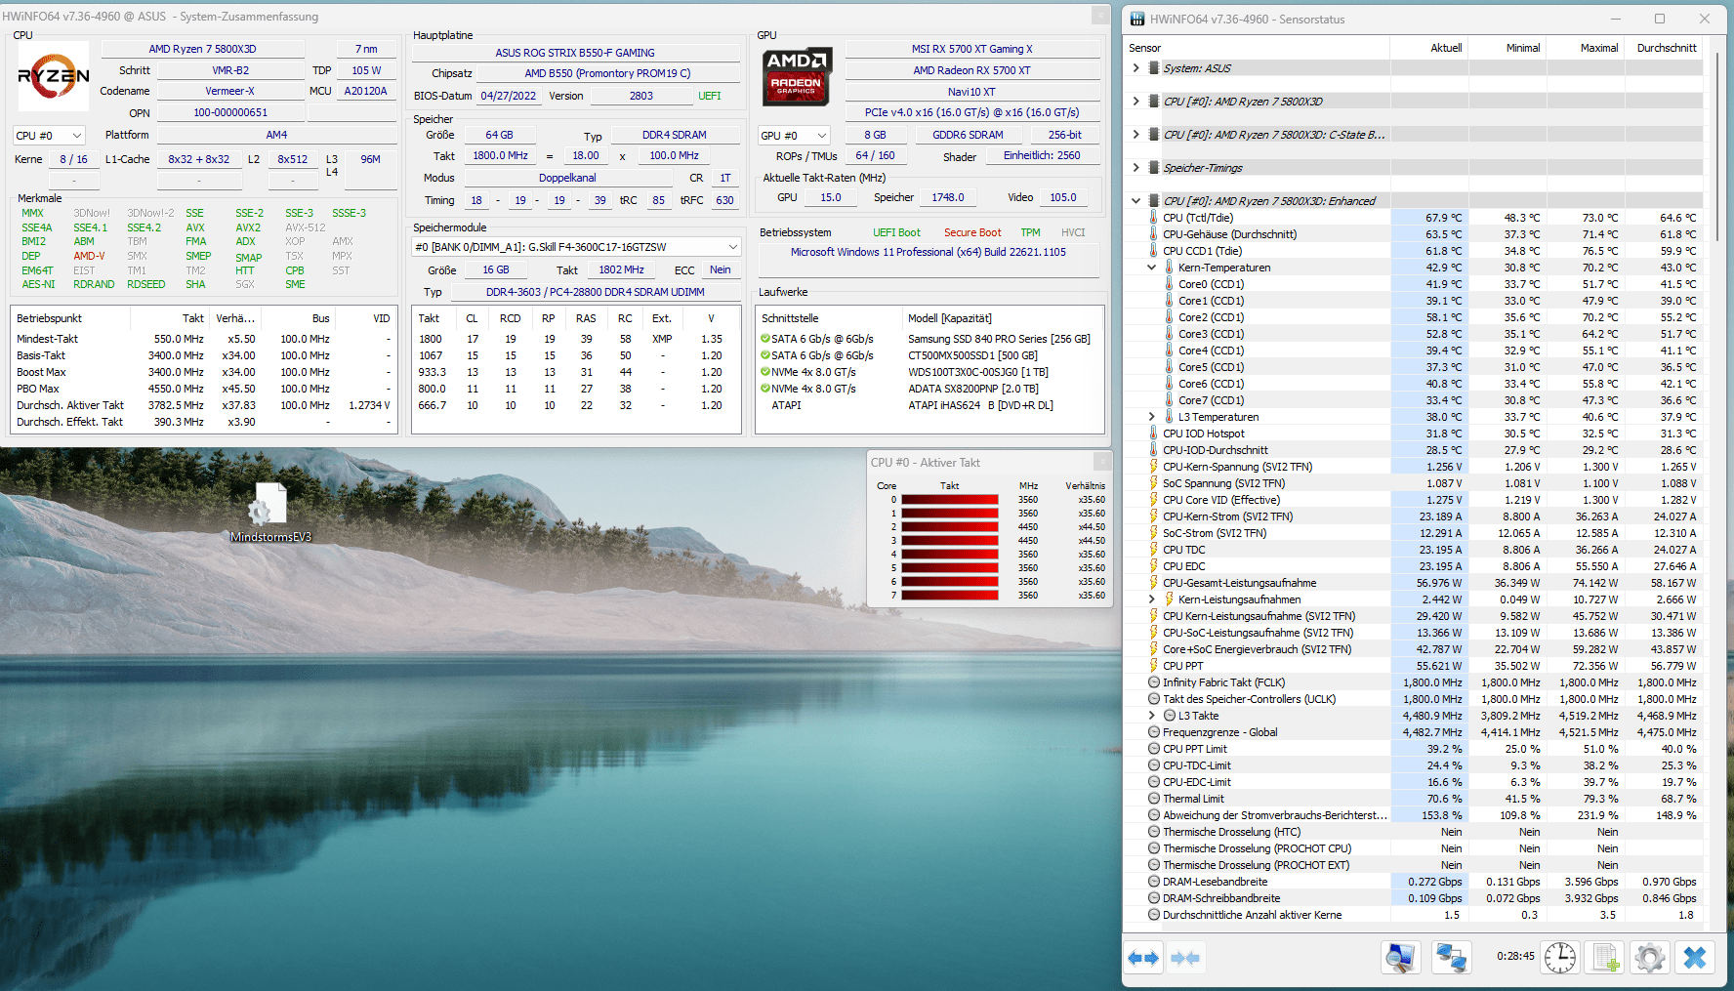Open the CPU #0 selector dropdown
Viewport: 1734px width, 991px height.
[x=49, y=136]
